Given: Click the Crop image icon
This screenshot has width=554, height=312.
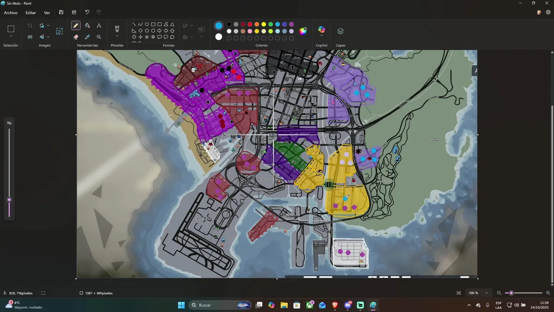Looking at the screenshot, I should click(x=30, y=26).
